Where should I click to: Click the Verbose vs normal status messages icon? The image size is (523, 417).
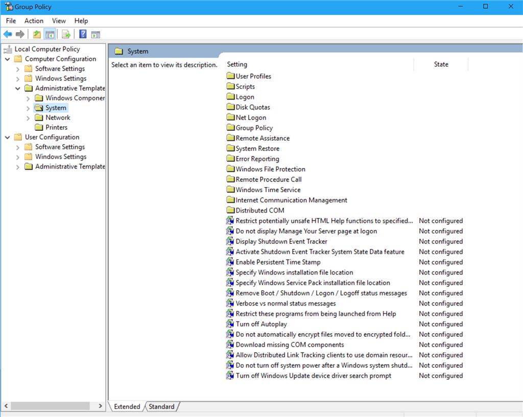[x=230, y=303]
